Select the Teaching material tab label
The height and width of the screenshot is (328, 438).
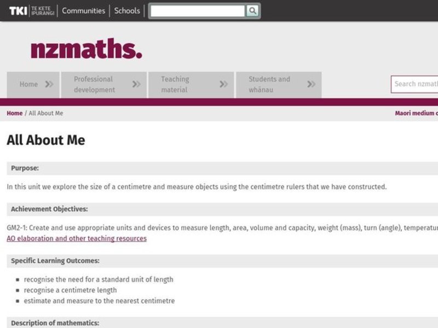(175, 84)
